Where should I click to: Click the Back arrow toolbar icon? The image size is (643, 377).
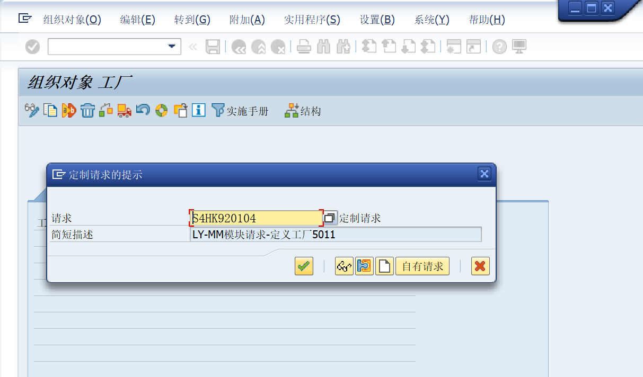click(239, 47)
